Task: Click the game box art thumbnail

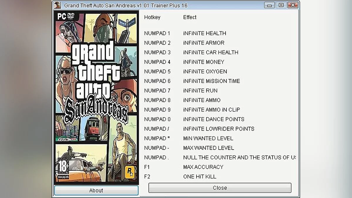Action: [x=96, y=97]
